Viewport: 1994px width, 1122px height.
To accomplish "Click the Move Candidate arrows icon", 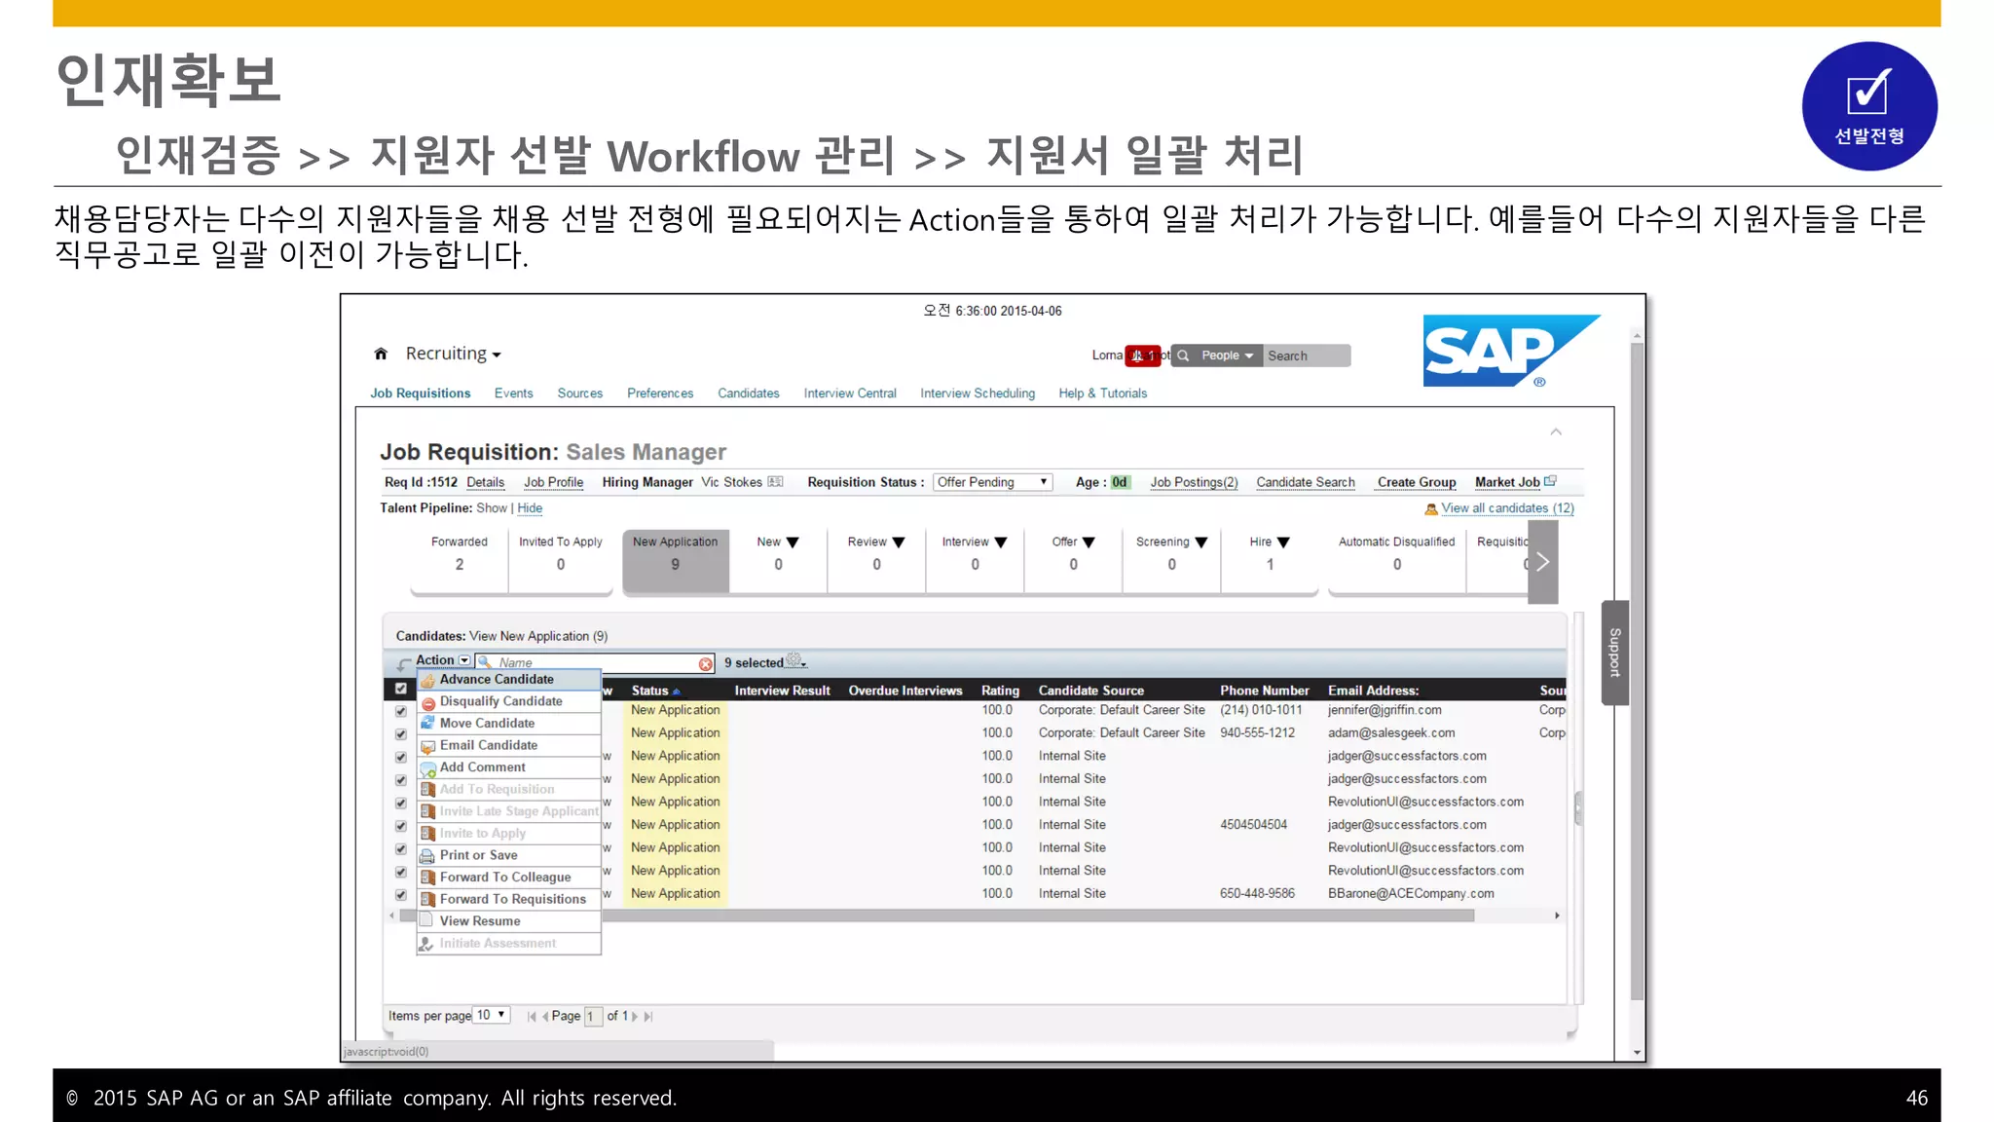I will [x=427, y=724].
